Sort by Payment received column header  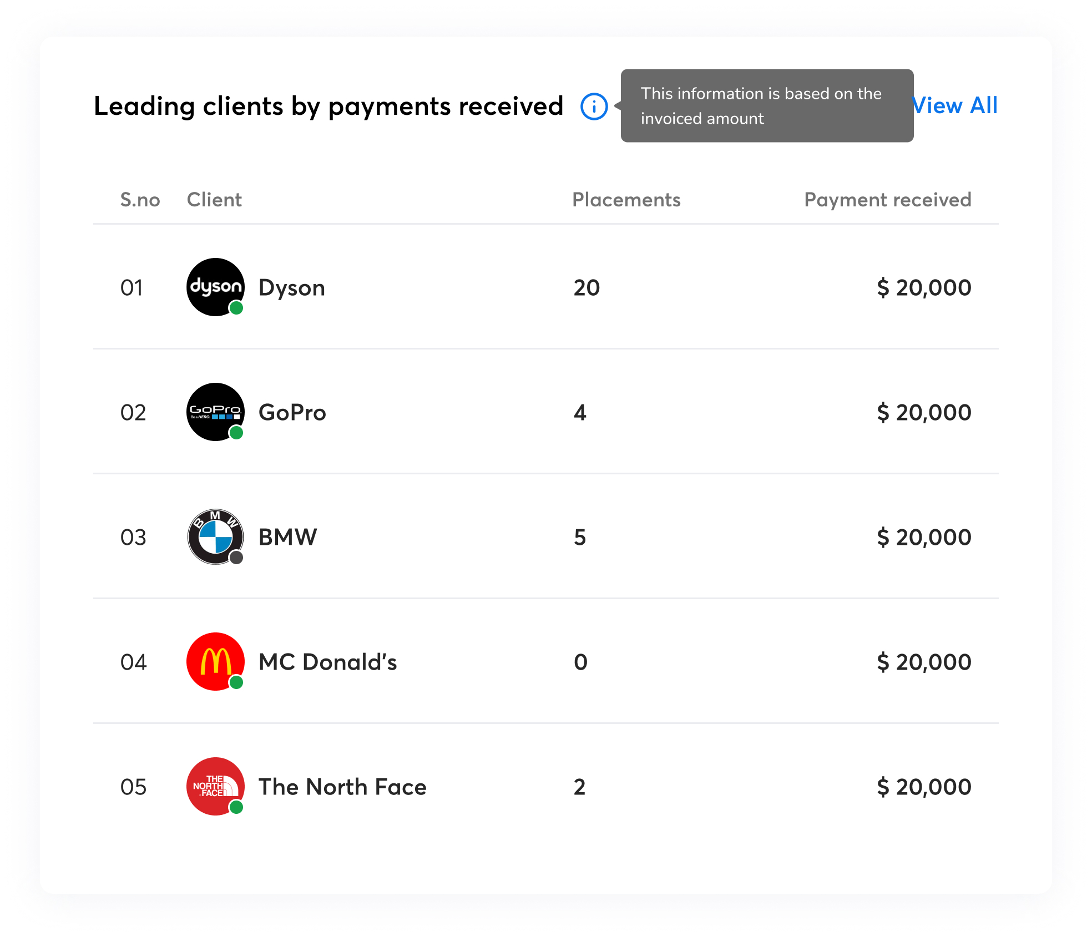click(x=887, y=200)
